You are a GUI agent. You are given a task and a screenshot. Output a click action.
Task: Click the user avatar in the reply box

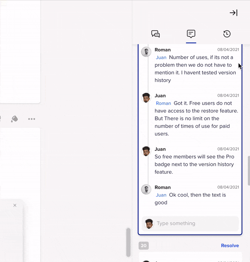(x=149, y=224)
